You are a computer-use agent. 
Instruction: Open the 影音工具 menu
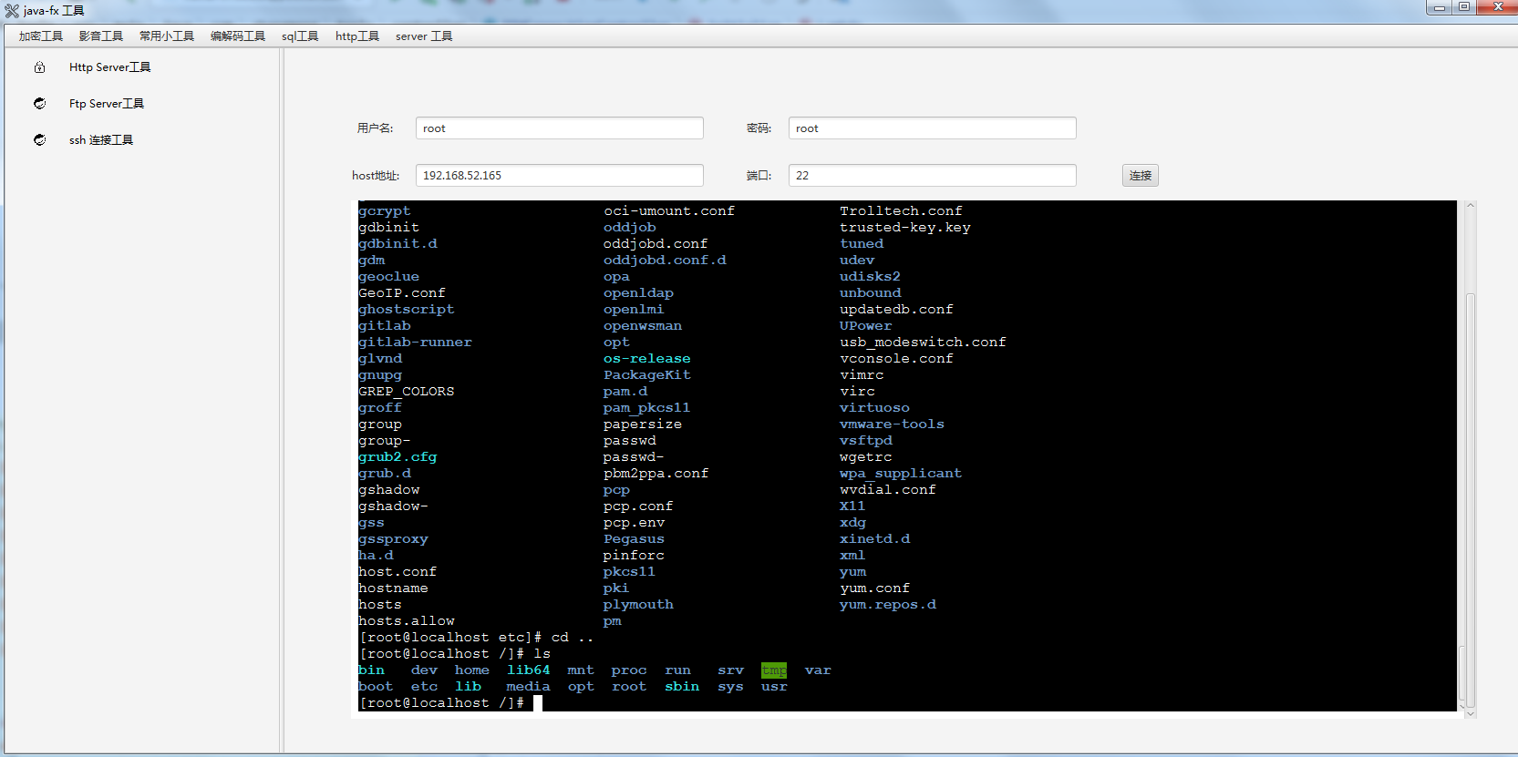[100, 36]
